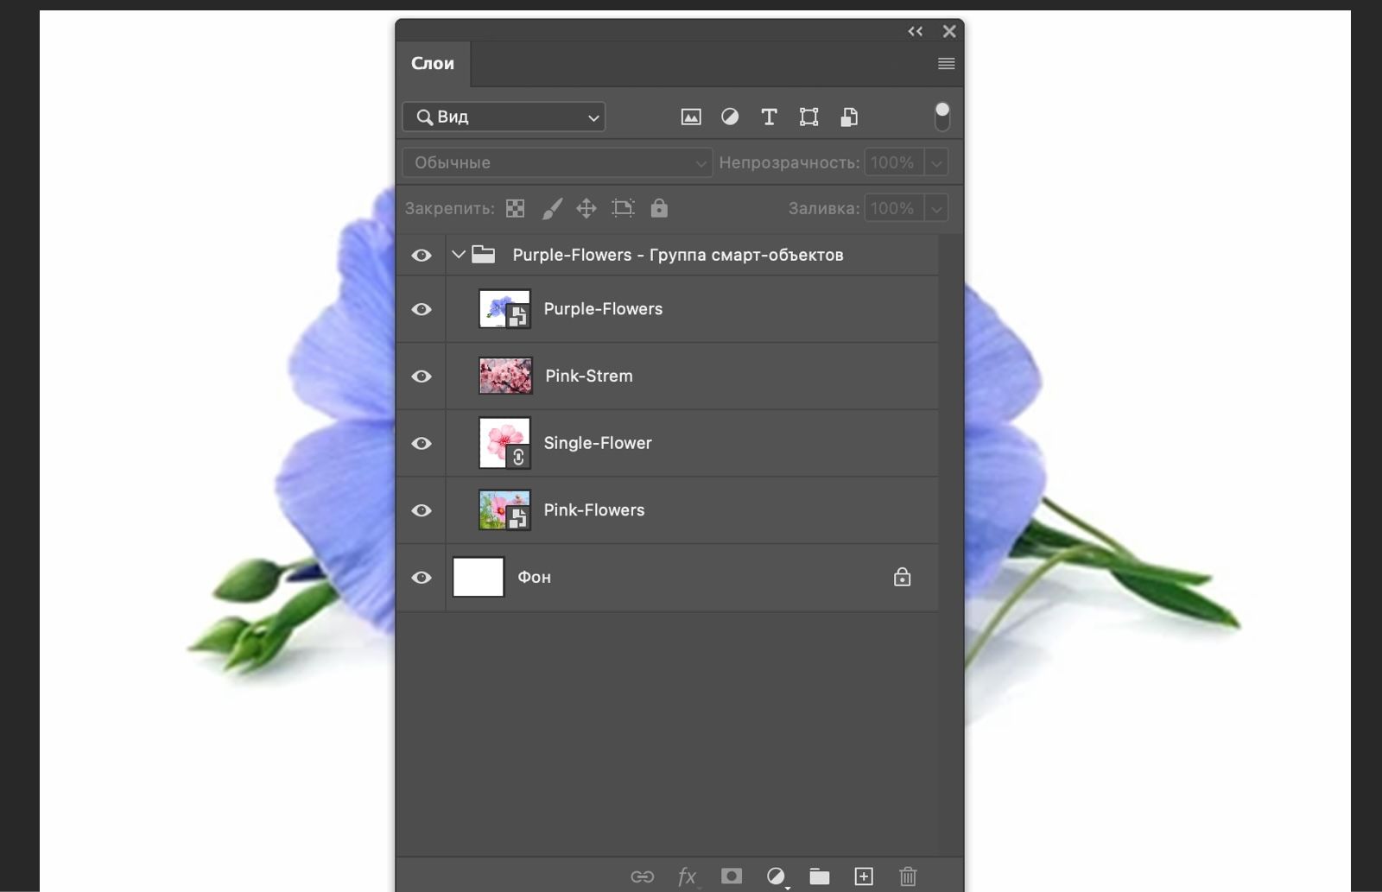Open the Заливка slider dropdown arrow
This screenshot has width=1382, height=892.
(936, 208)
